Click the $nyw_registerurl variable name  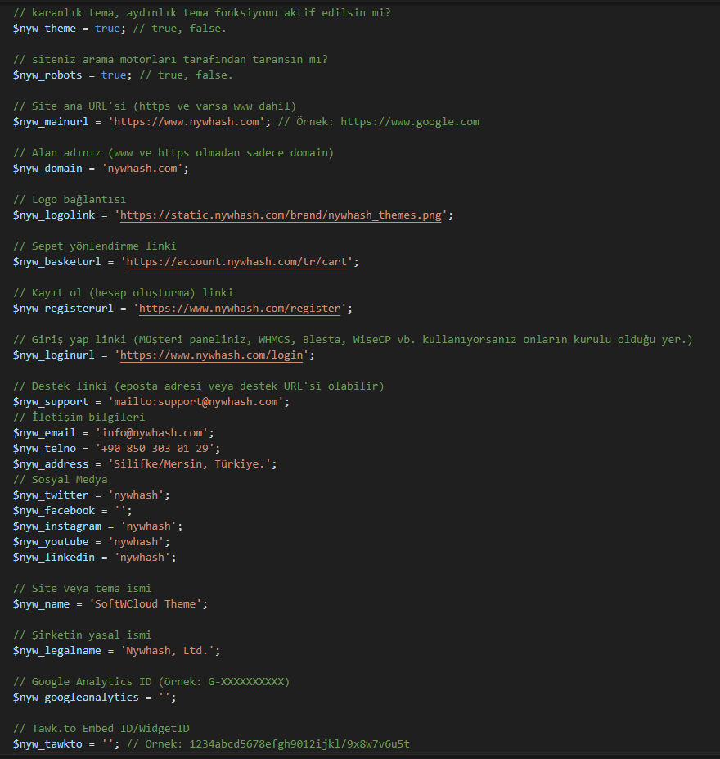[63, 309]
